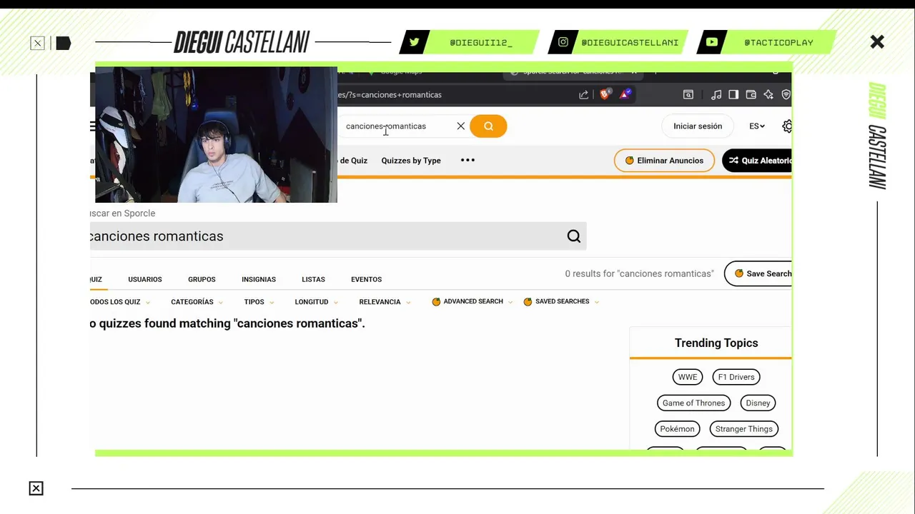This screenshot has height=514, width=915.
Task: Select the Game of Thrones trending topic
Action: [693, 403]
